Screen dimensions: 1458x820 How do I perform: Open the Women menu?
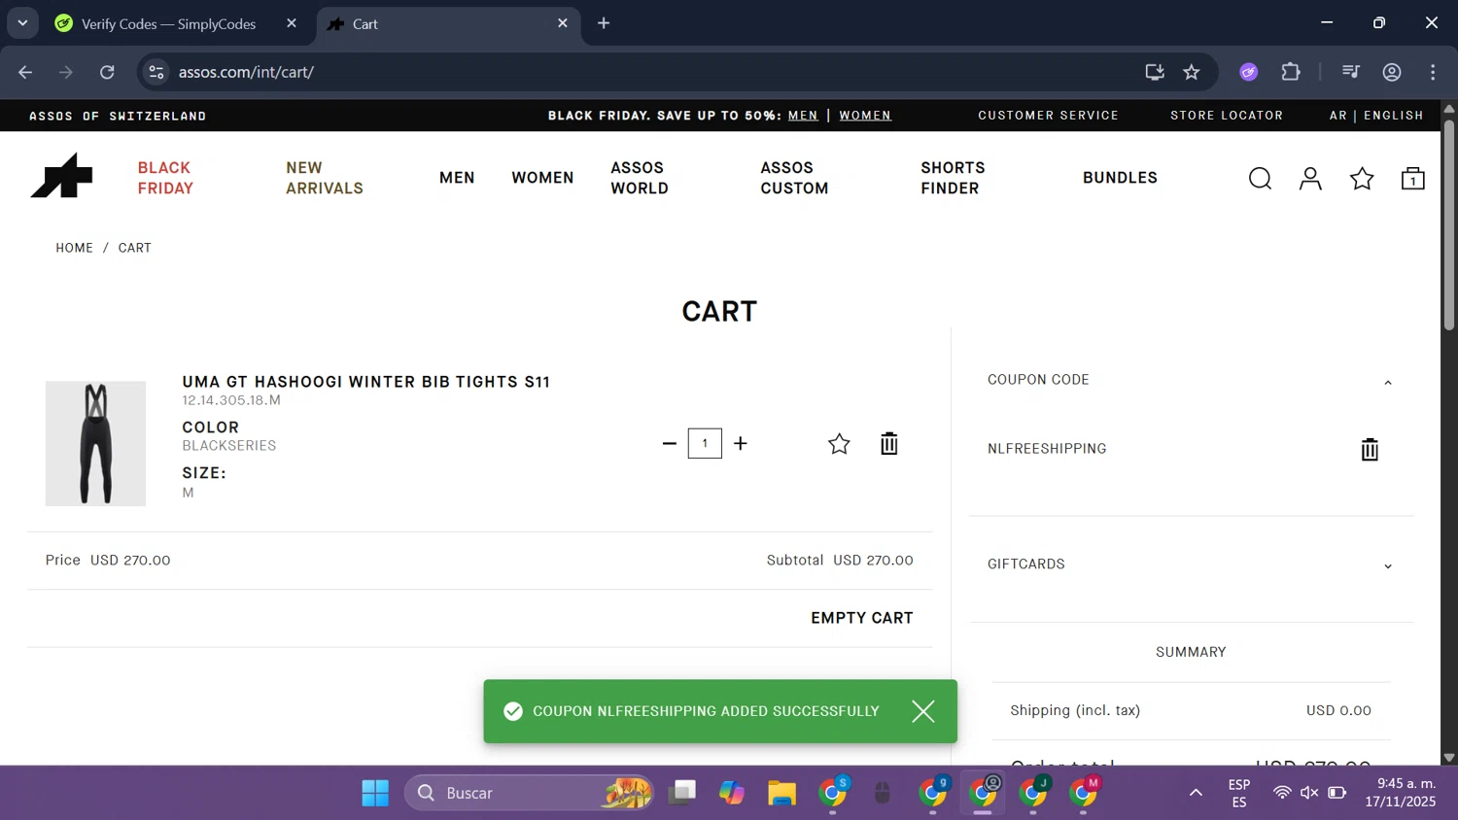point(542,178)
